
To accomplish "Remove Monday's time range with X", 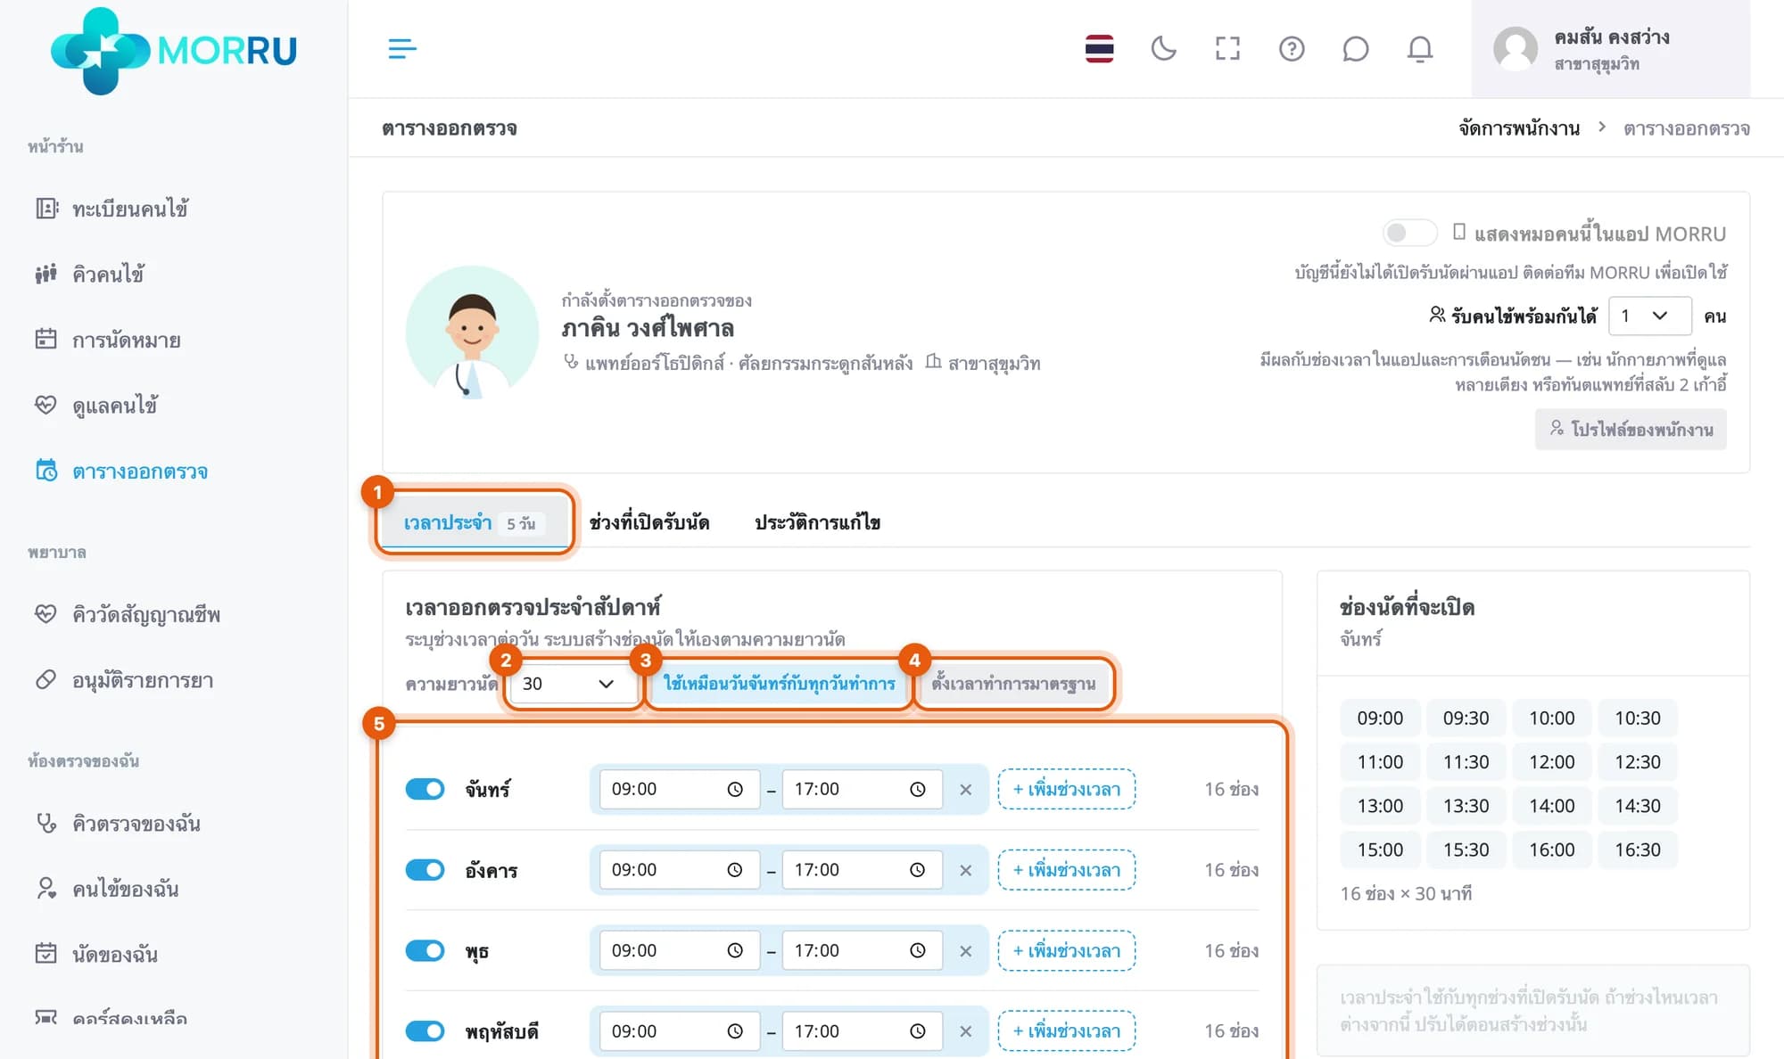I will [x=965, y=790].
